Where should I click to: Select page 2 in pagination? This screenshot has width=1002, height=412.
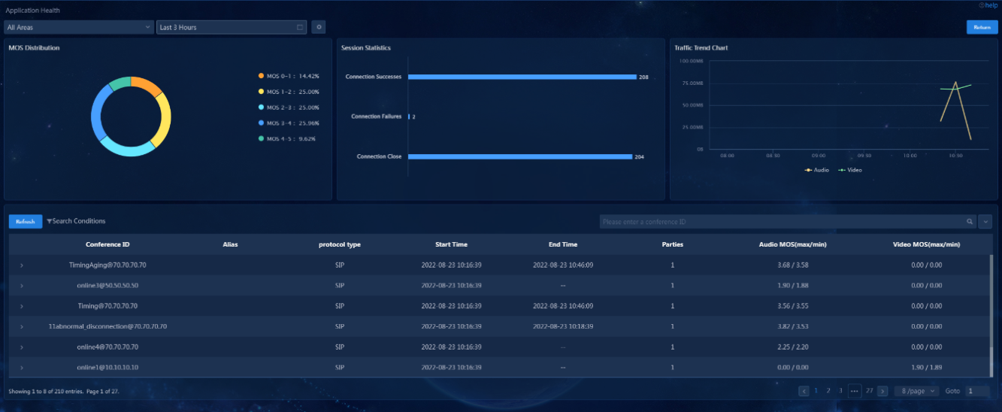click(x=828, y=391)
